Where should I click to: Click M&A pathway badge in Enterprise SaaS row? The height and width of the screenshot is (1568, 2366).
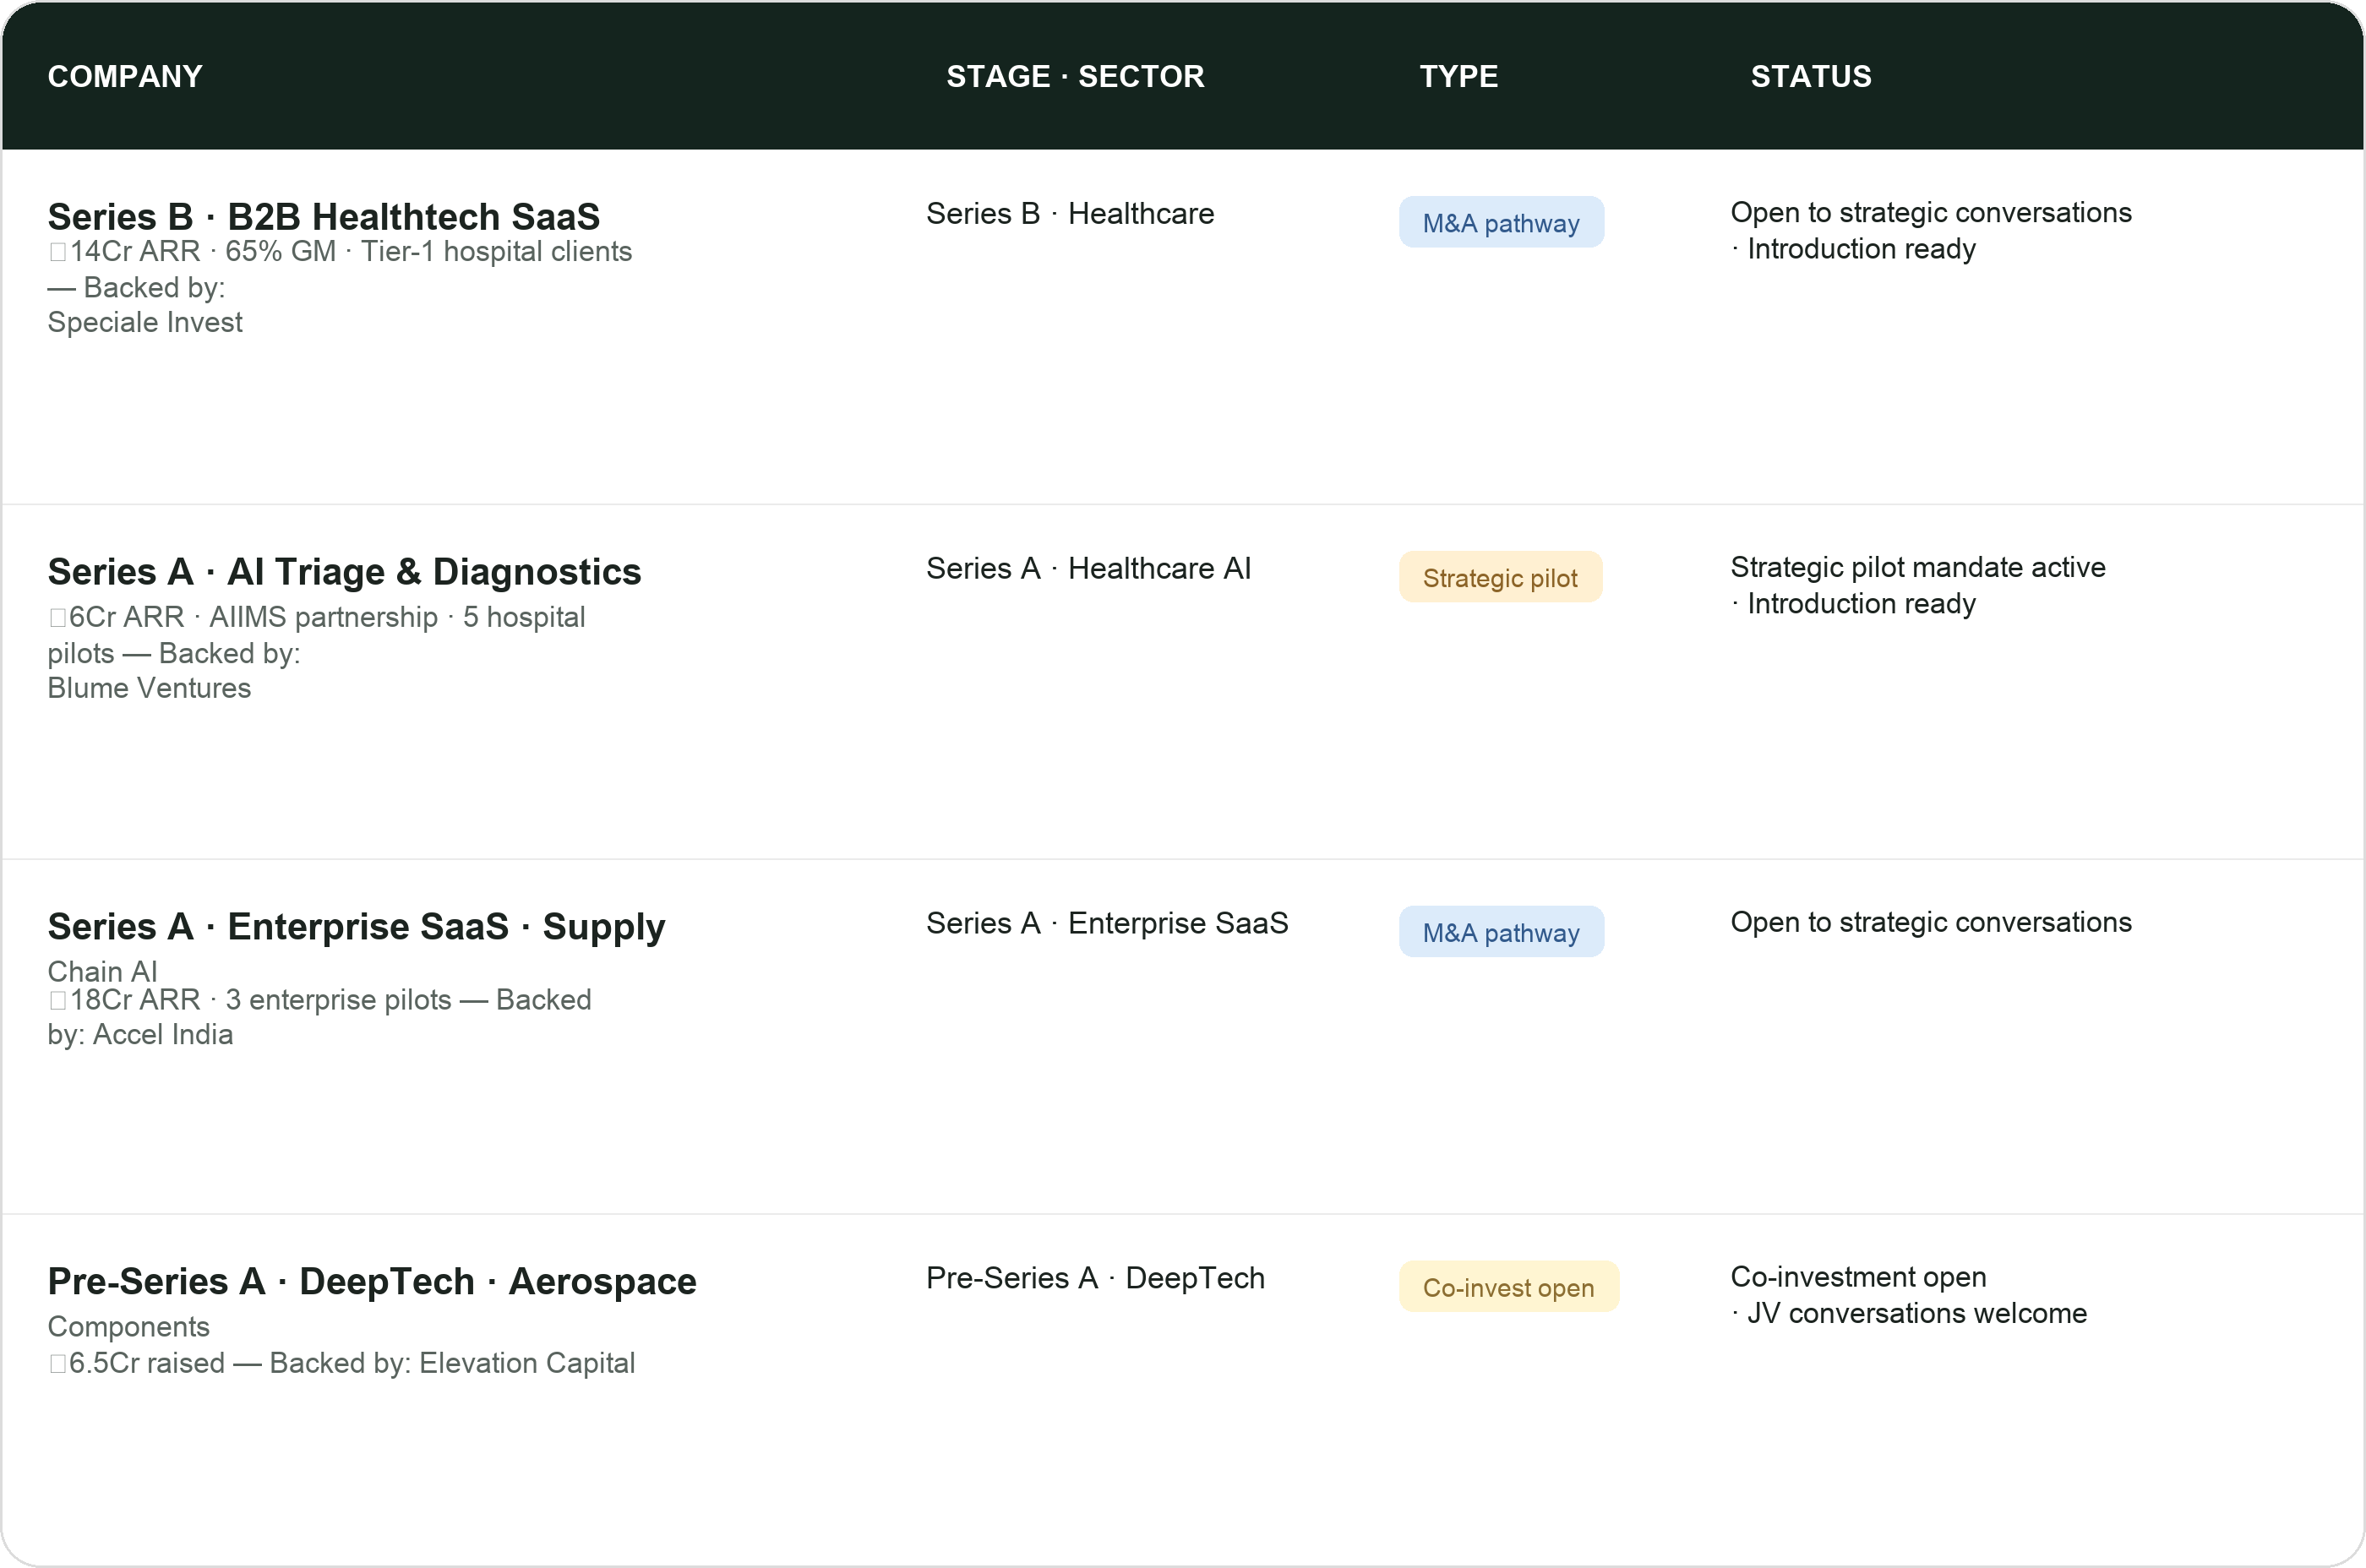(1501, 932)
